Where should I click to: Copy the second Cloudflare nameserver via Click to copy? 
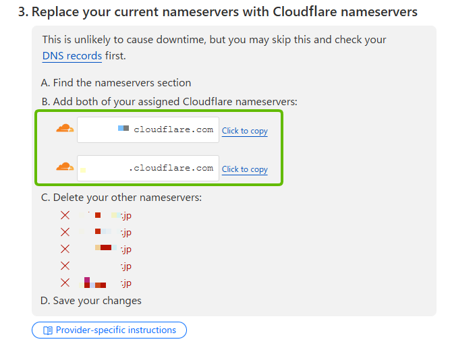(x=245, y=169)
